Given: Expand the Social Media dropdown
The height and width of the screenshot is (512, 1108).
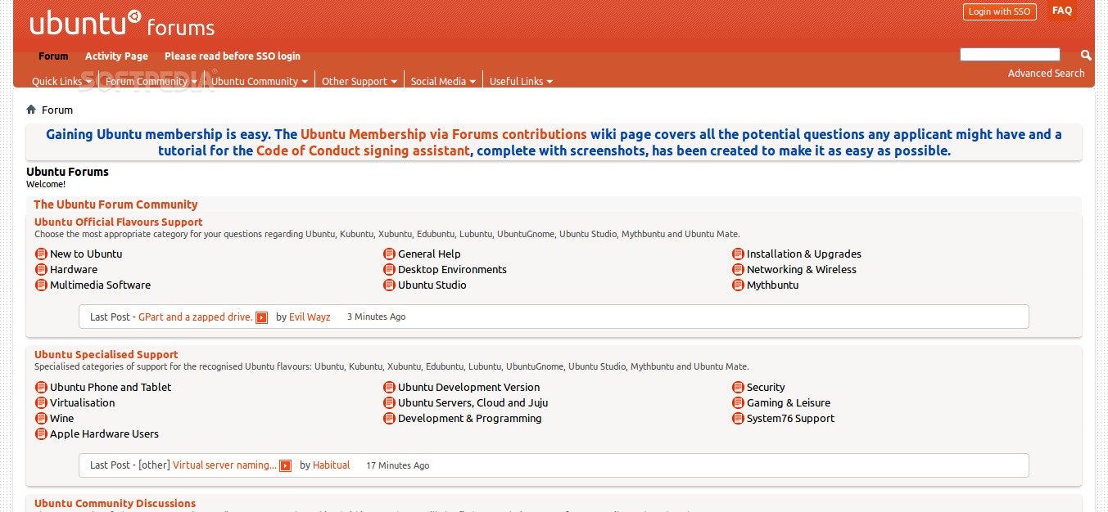Looking at the screenshot, I should tap(442, 81).
